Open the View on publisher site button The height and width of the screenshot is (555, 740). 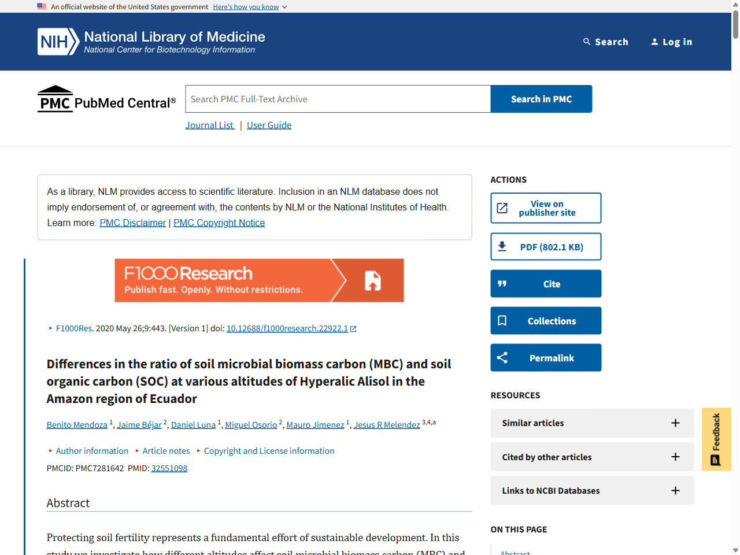click(x=546, y=208)
